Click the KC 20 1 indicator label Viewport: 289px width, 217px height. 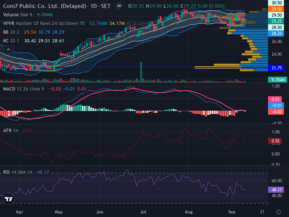point(11,41)
